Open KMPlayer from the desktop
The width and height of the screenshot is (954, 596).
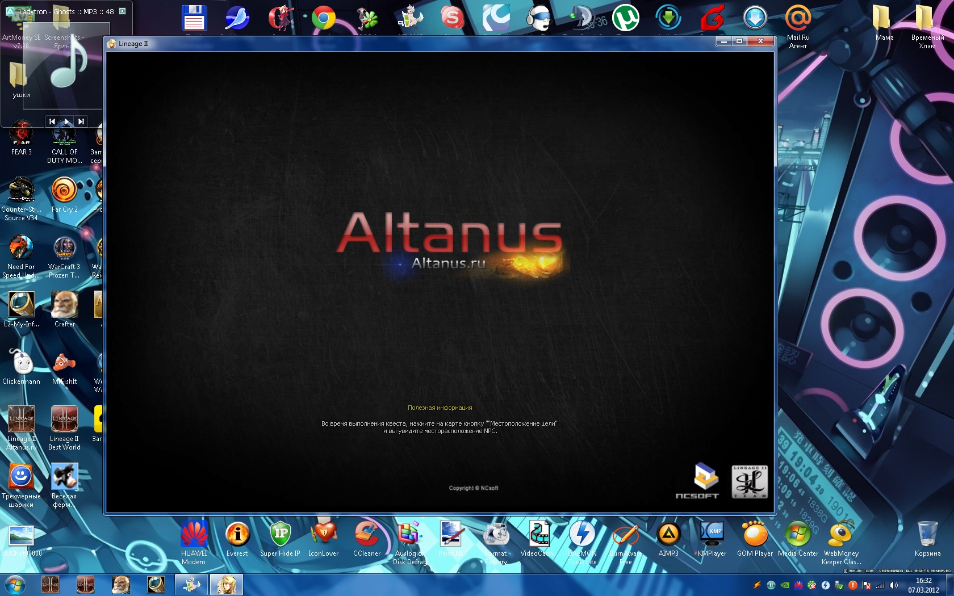(712, 539)
